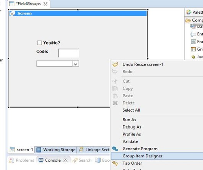Click the Cut scissors icon
Image resolution: width=203 pixels, height=170 pixels.
pos(115,81)
